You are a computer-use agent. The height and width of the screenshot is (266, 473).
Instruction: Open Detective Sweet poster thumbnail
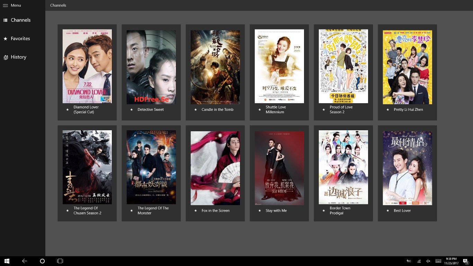(x=151, y=67)
